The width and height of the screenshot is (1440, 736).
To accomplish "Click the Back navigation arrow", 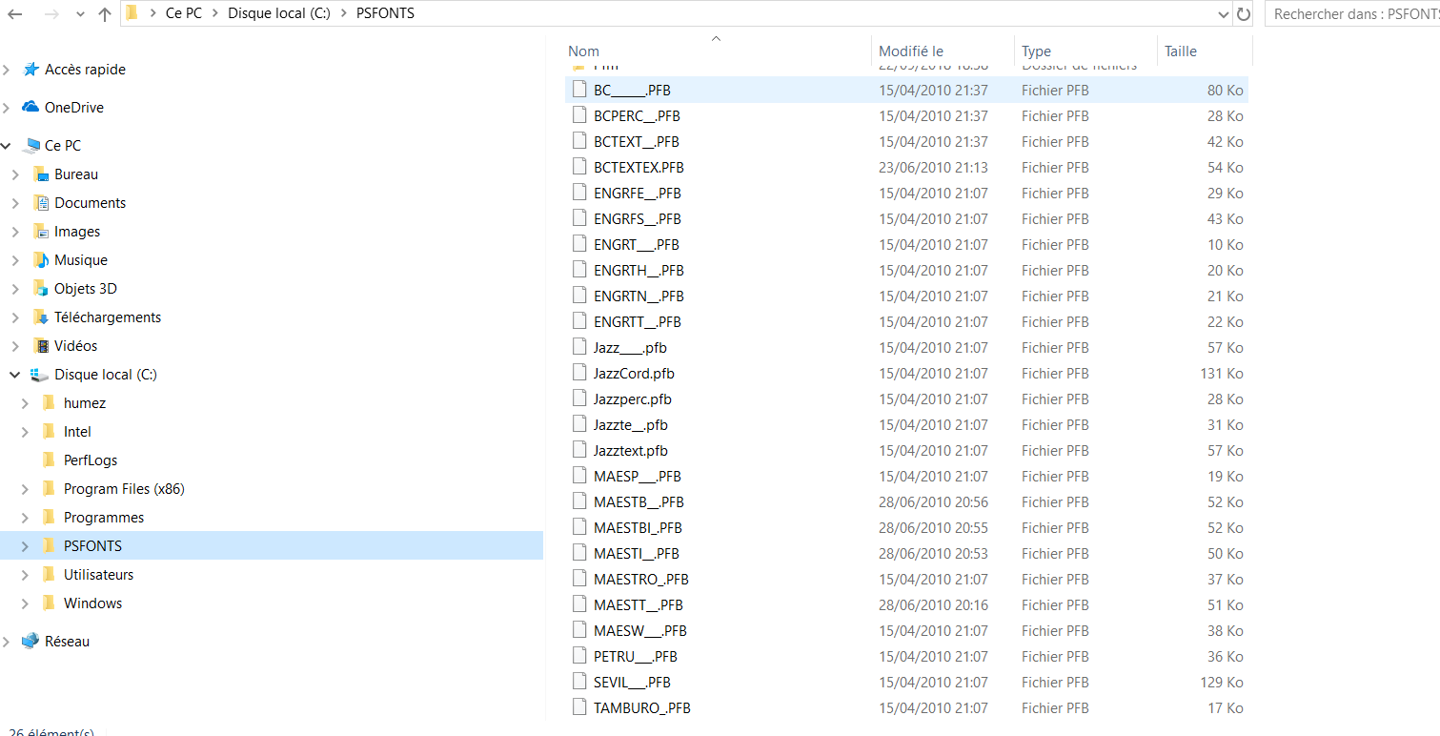I will click(x=15, y=14).
